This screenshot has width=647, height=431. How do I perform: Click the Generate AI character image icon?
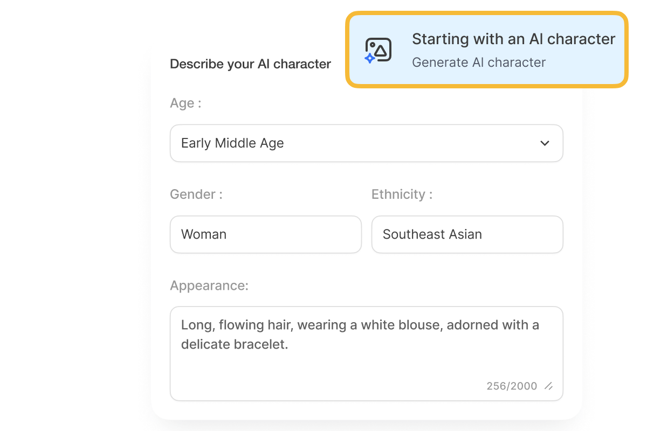pos(378,48)
